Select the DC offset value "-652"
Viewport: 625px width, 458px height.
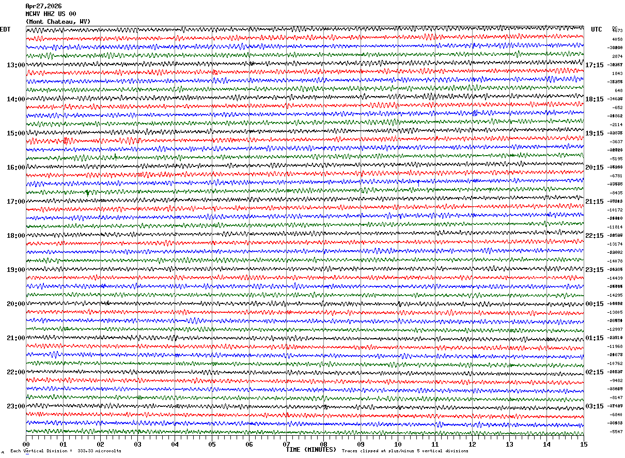(x=617, y=108)
